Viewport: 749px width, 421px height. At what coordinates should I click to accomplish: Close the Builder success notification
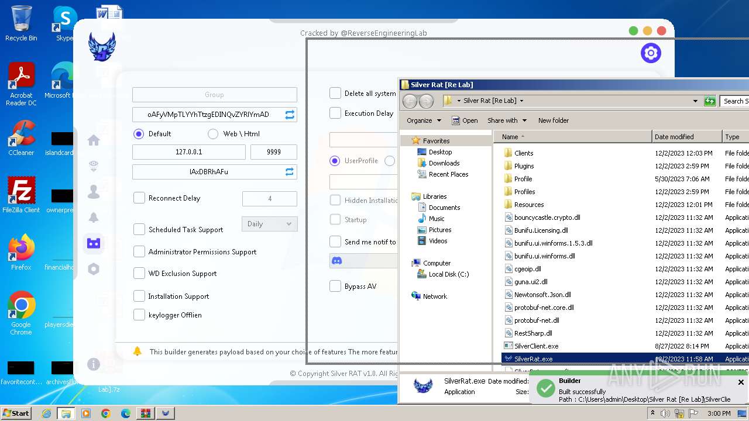(x=741, y=382)
